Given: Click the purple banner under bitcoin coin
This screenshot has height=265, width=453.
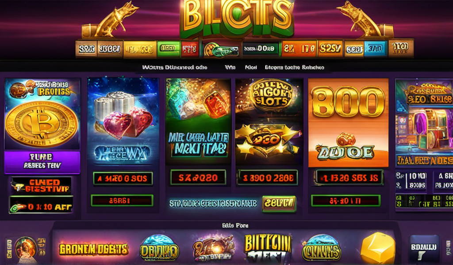Looking at the screenshot, I should click(x=42, y=163).
